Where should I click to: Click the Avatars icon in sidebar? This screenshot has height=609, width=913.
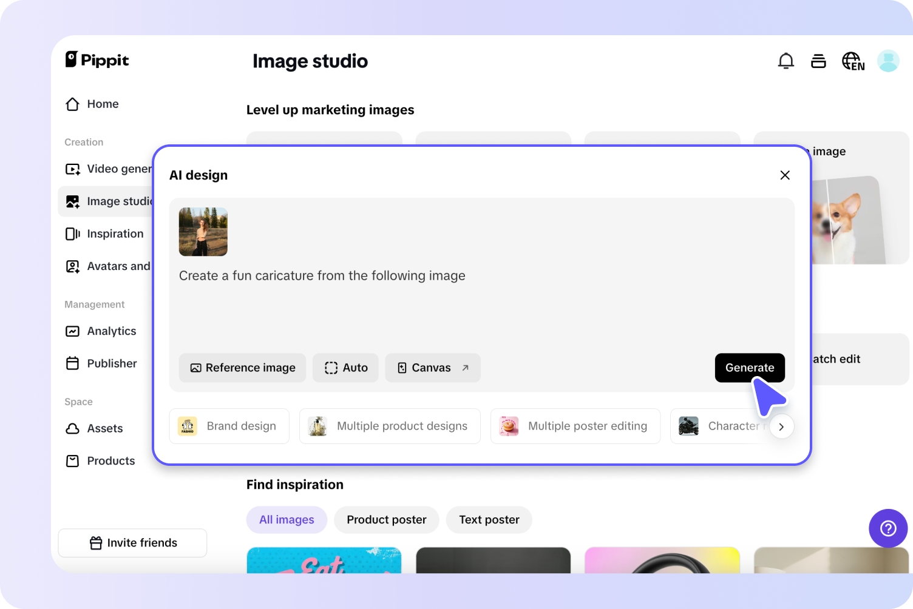pyautogui.click(x=73, y=266)
